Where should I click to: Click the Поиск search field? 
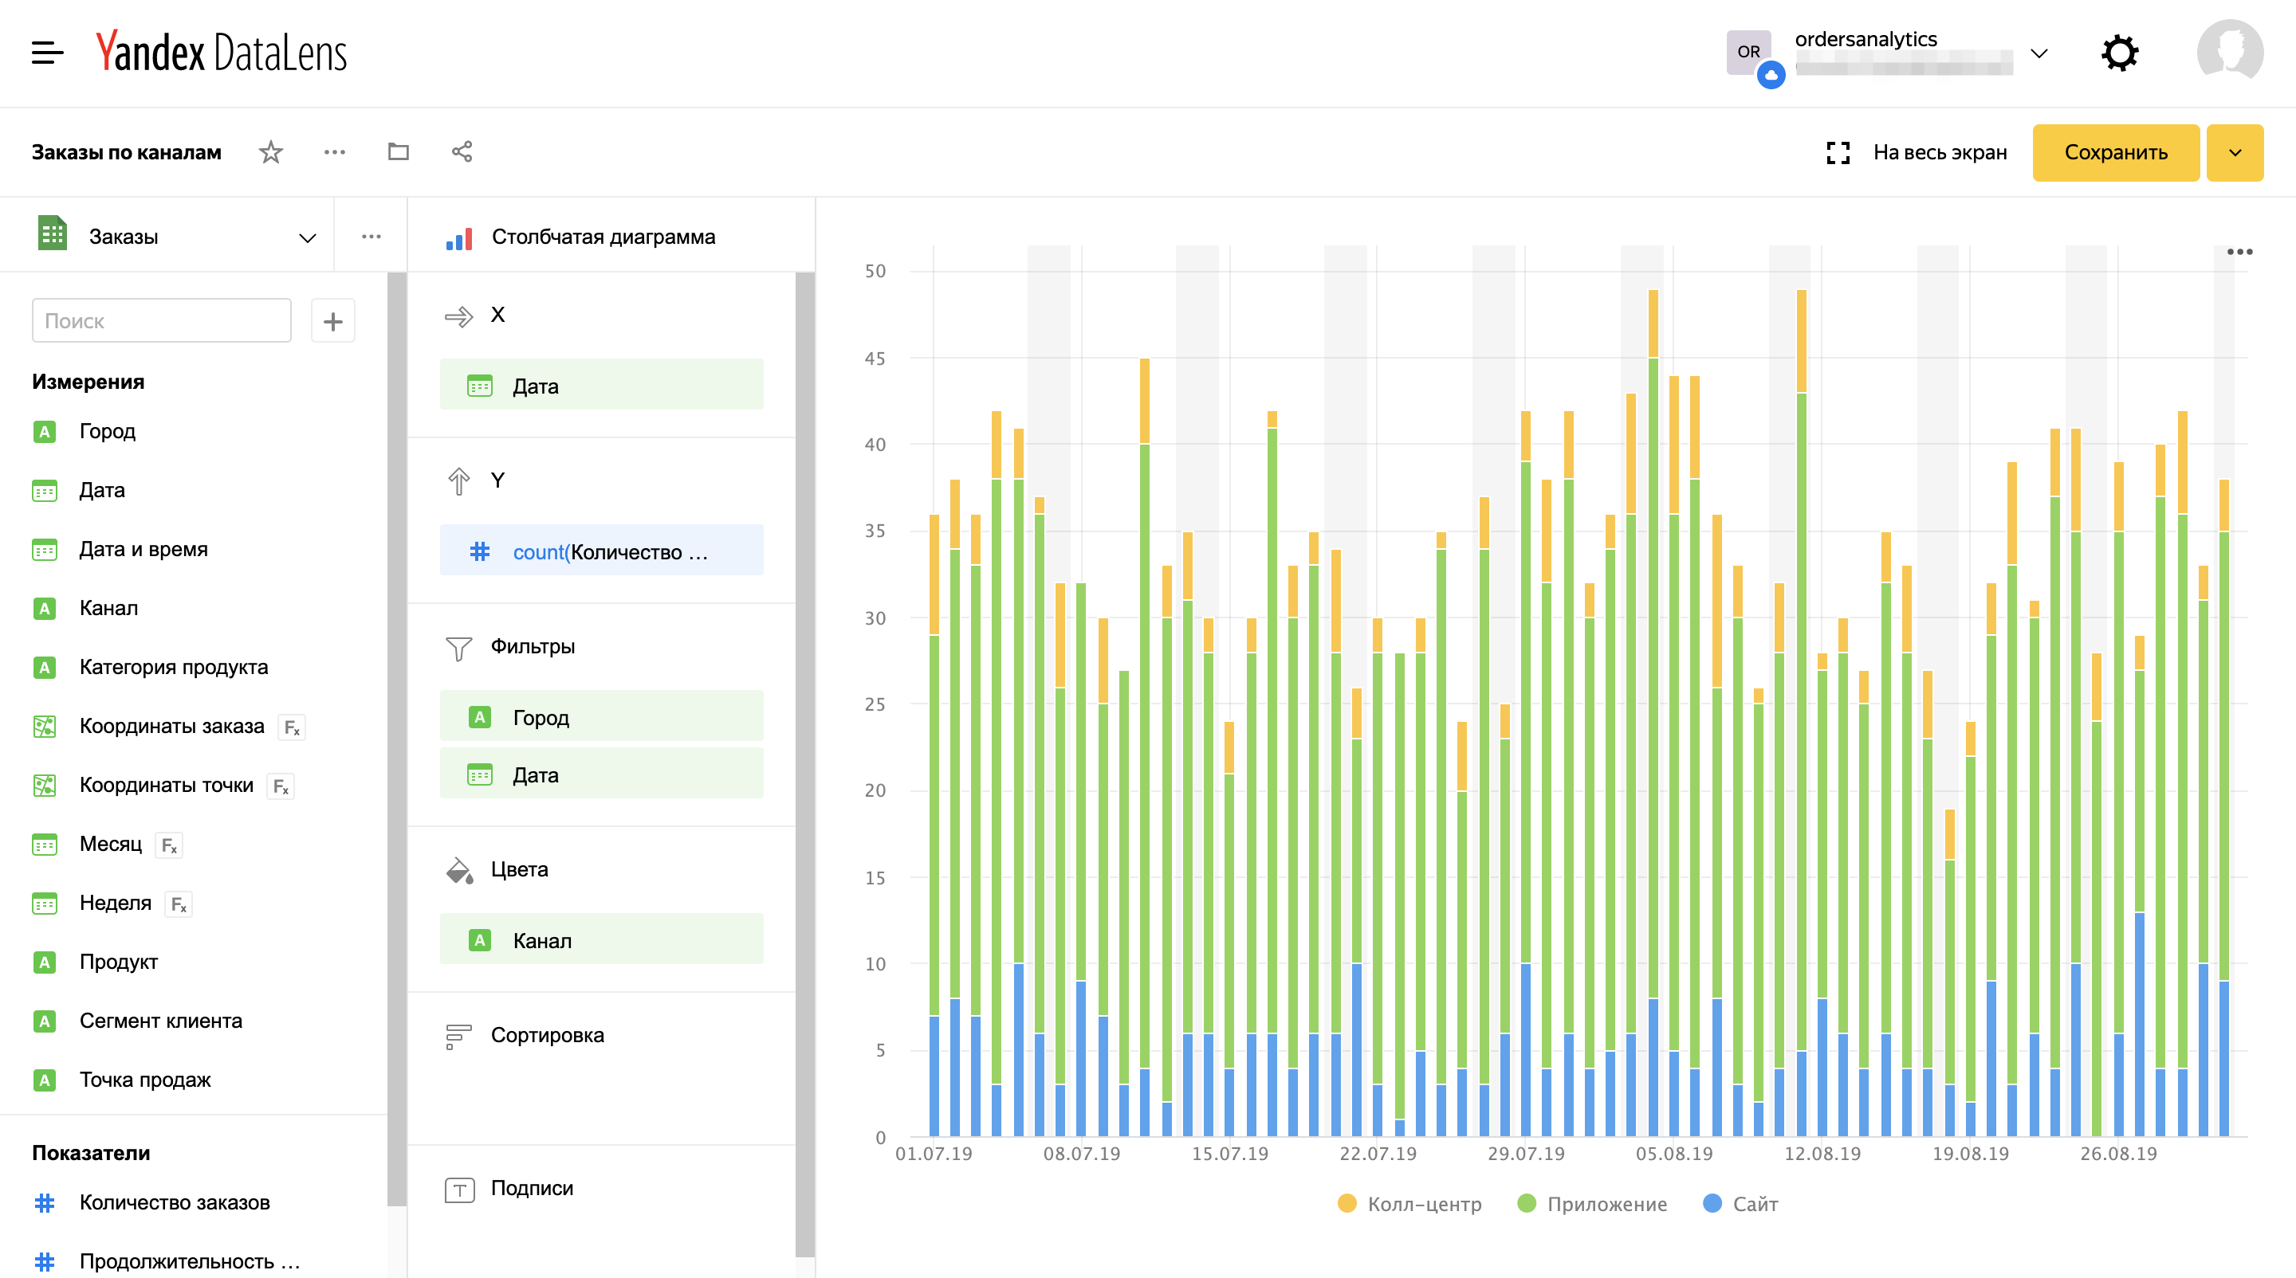pyautogui.click(x=161, y=320)
